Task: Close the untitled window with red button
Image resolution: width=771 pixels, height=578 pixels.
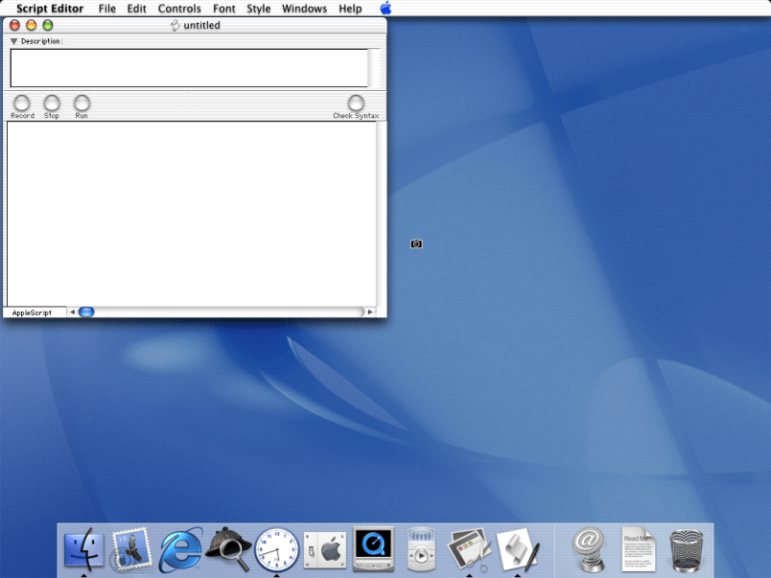Action: click(x=14, y=25)
